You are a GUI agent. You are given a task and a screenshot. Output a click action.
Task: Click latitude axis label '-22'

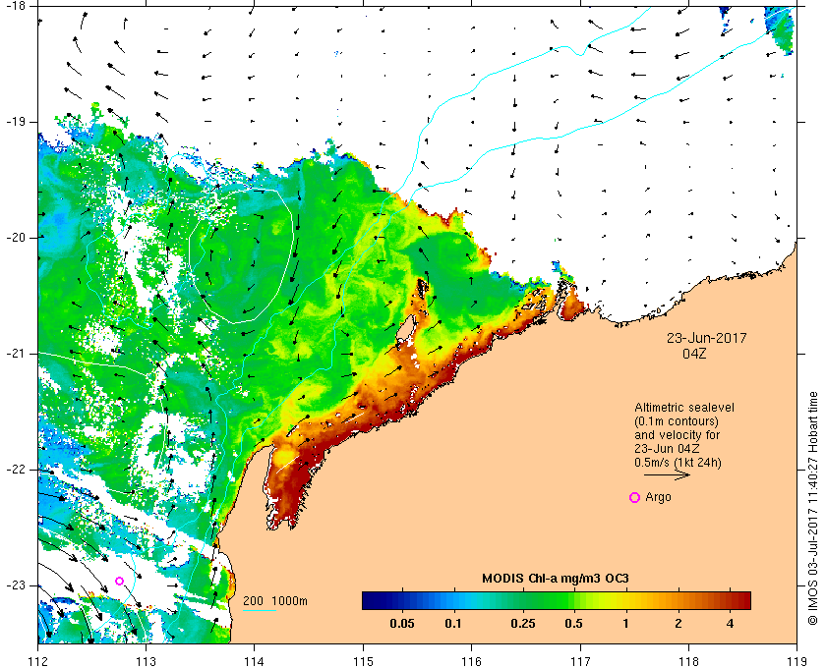(x=15, y=470)
